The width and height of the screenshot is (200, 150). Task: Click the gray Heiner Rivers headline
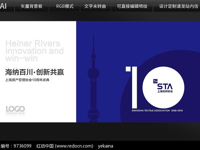[x=35, y=51]
